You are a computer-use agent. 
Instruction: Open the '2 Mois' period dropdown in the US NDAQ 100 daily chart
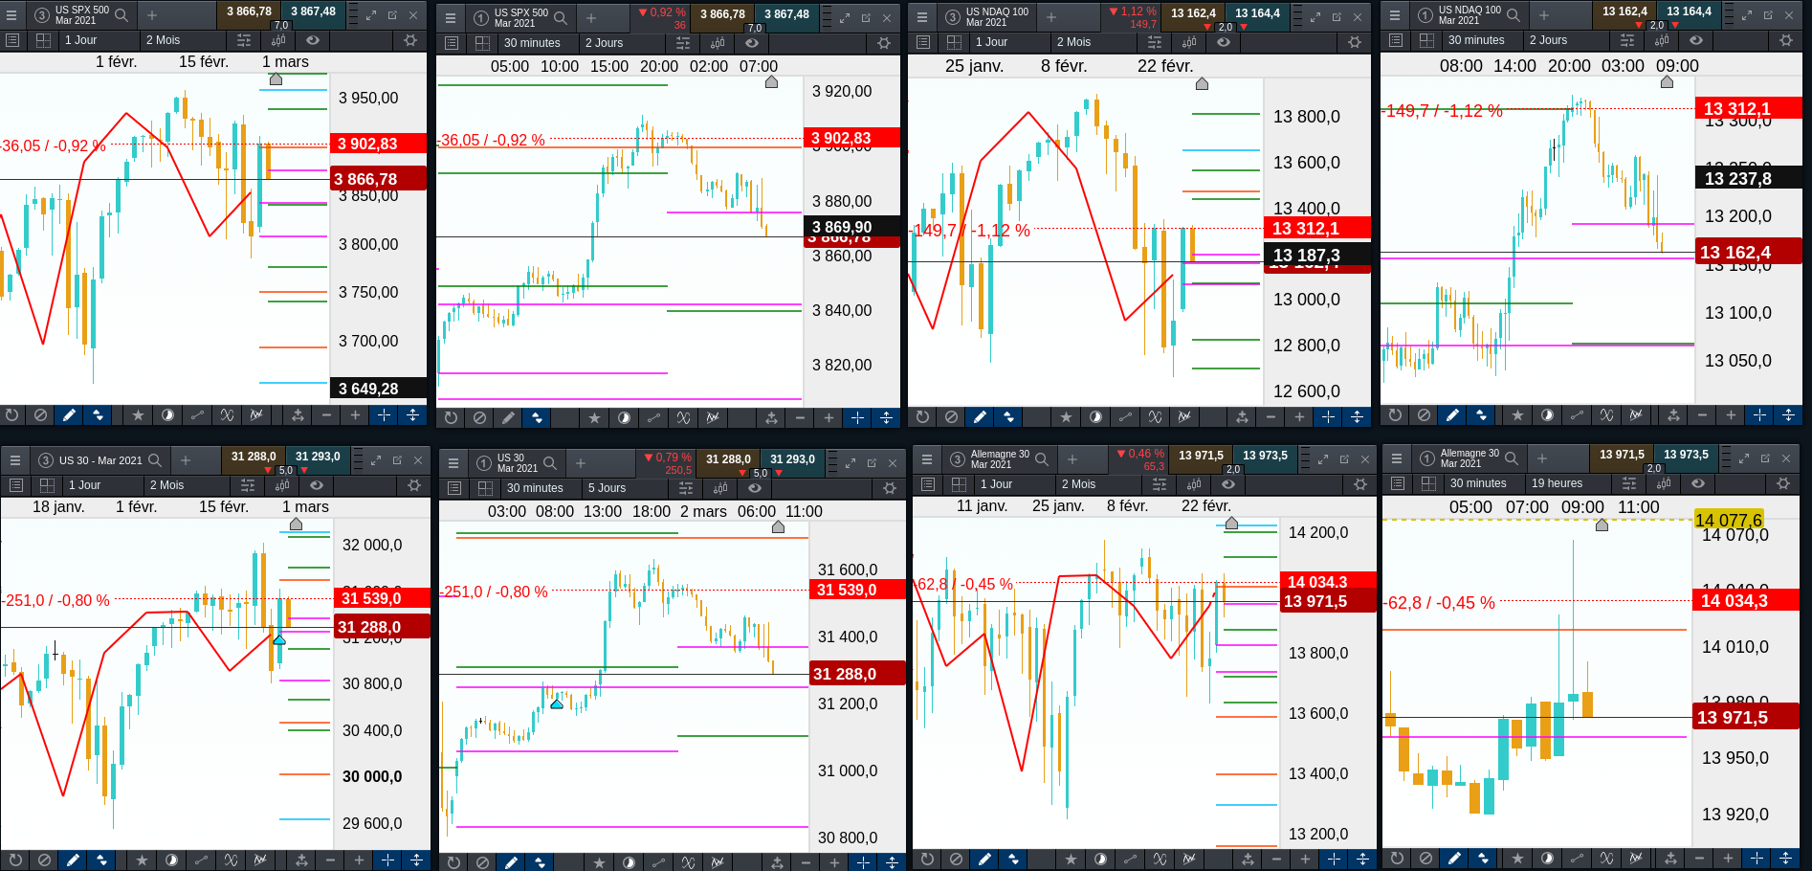pos(1074,42)
